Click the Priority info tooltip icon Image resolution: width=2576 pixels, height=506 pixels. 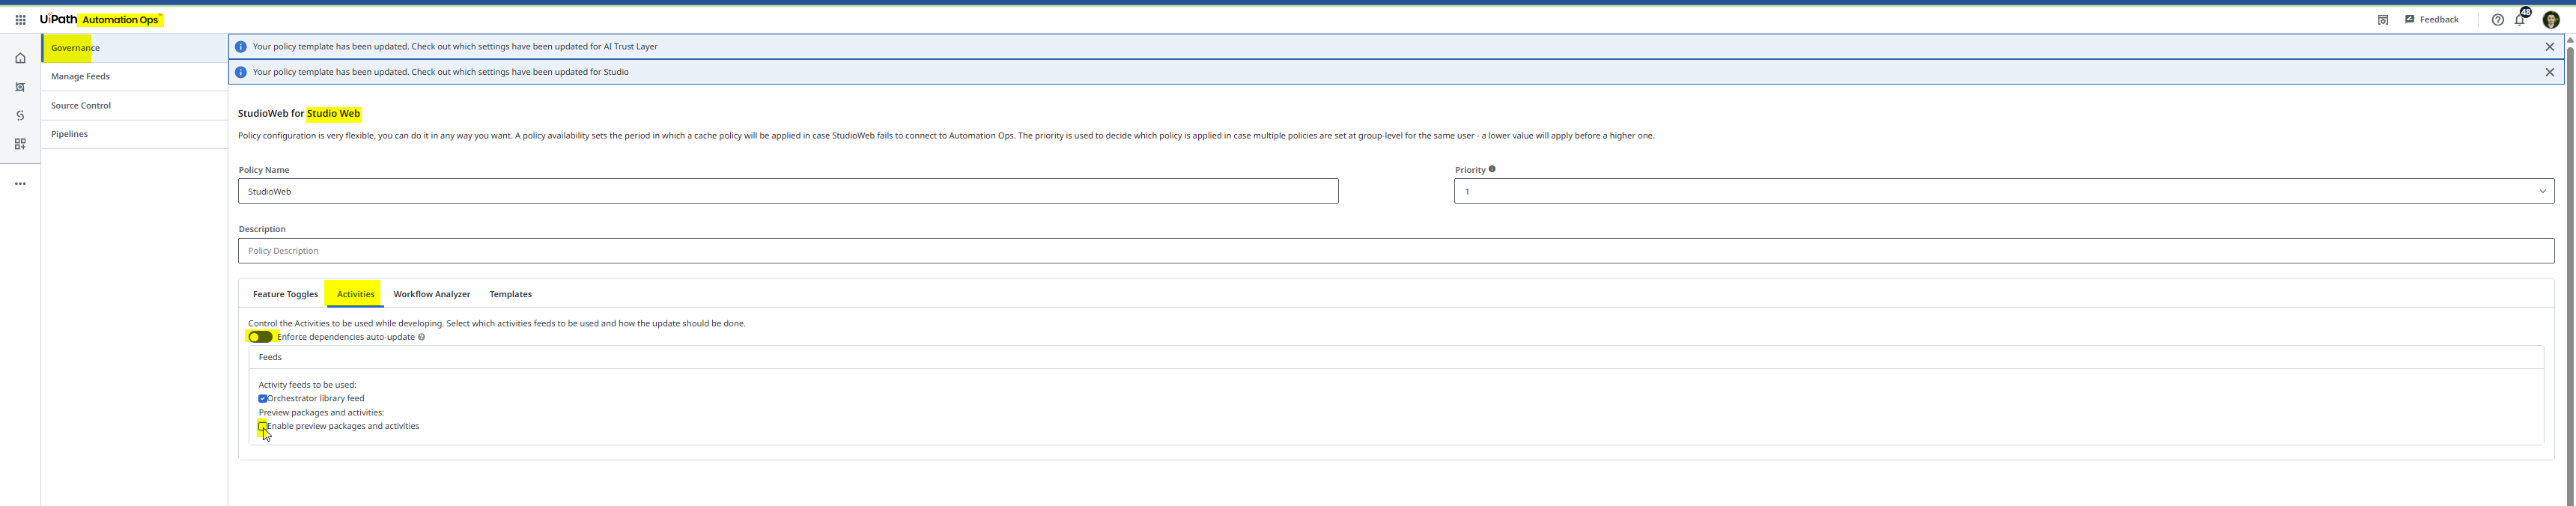point(1492,169)
